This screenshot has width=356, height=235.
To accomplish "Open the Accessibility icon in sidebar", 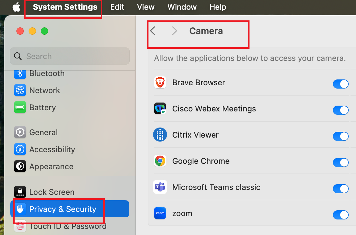I will click(20, 149).
